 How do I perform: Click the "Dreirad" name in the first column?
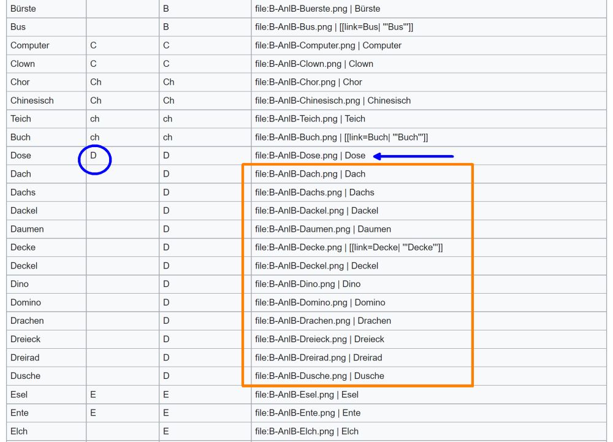25,358
